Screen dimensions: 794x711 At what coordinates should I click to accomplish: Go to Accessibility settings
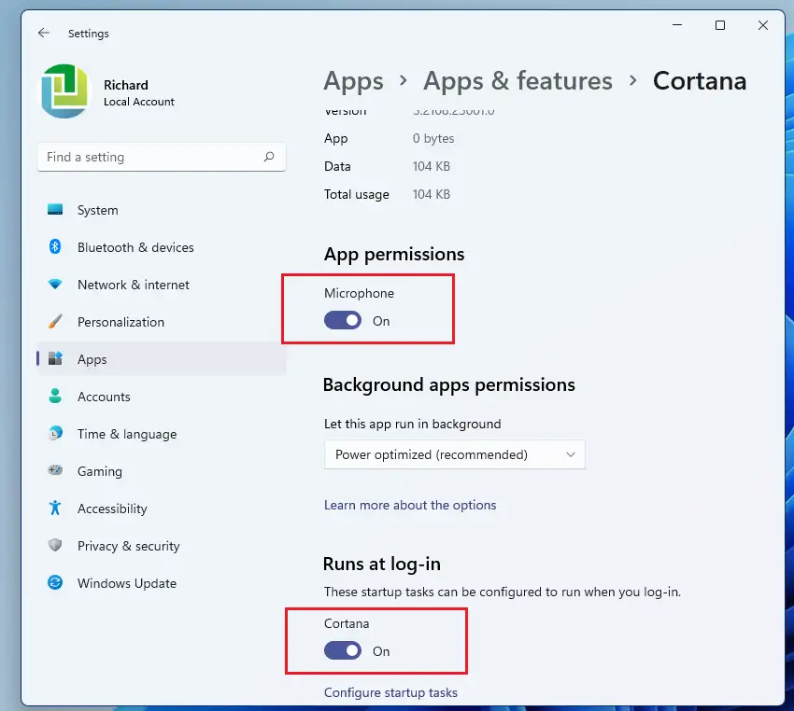pyautogui.click(x=162, y=509)
